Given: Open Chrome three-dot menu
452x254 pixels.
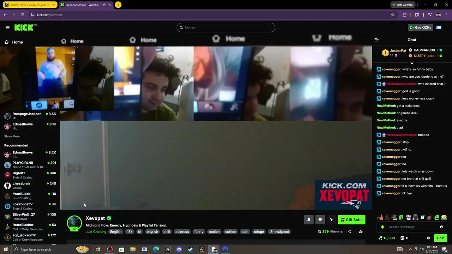Looking at the screenshot, I should click(447, 15).
